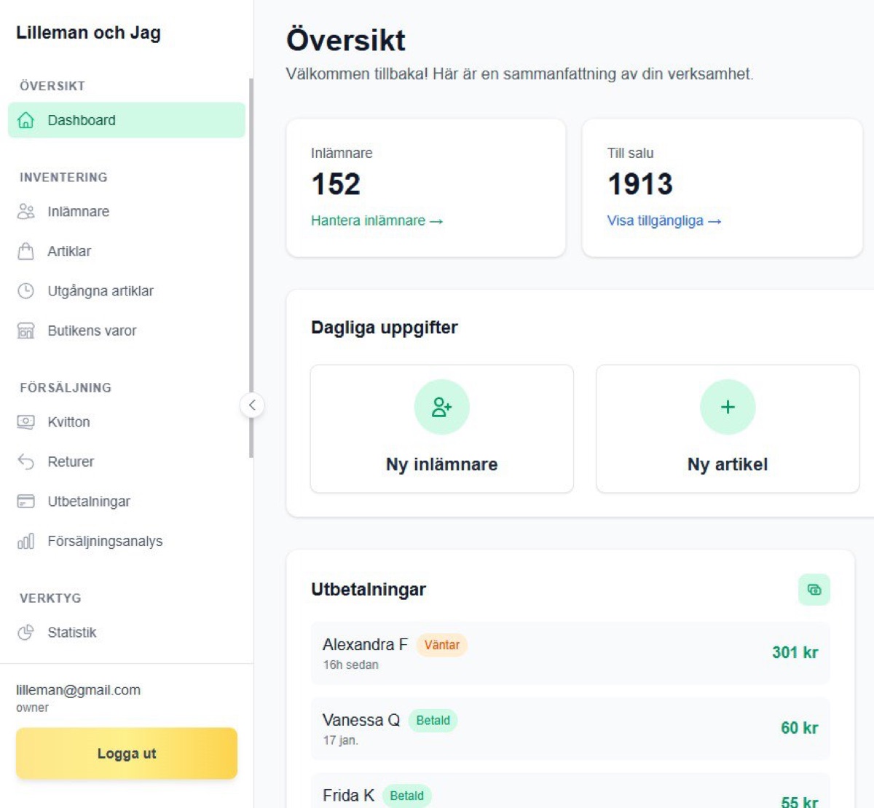Click the plus icon above Ny artikel
The image size is (874, 808).
728,407
